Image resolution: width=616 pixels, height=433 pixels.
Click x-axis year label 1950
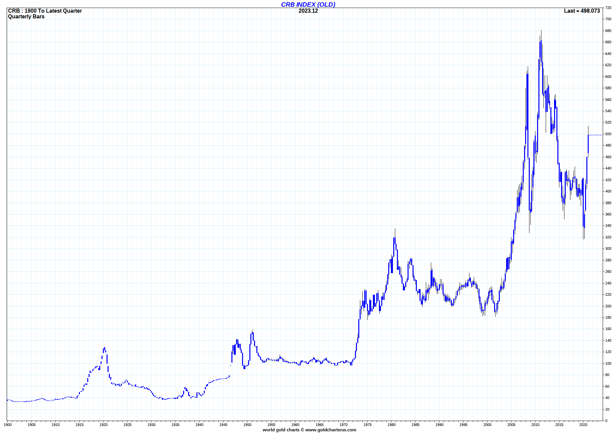[247, 424]
